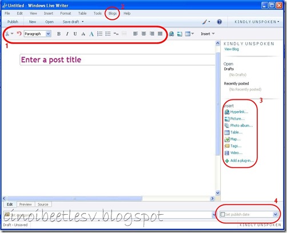Click toolbar Insert Picture icon

(x=180, y=34)
